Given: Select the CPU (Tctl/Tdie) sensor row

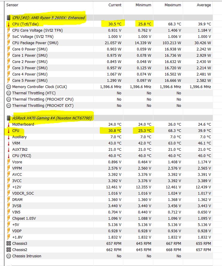Looking at the screenshot, I should coord(109,24).
